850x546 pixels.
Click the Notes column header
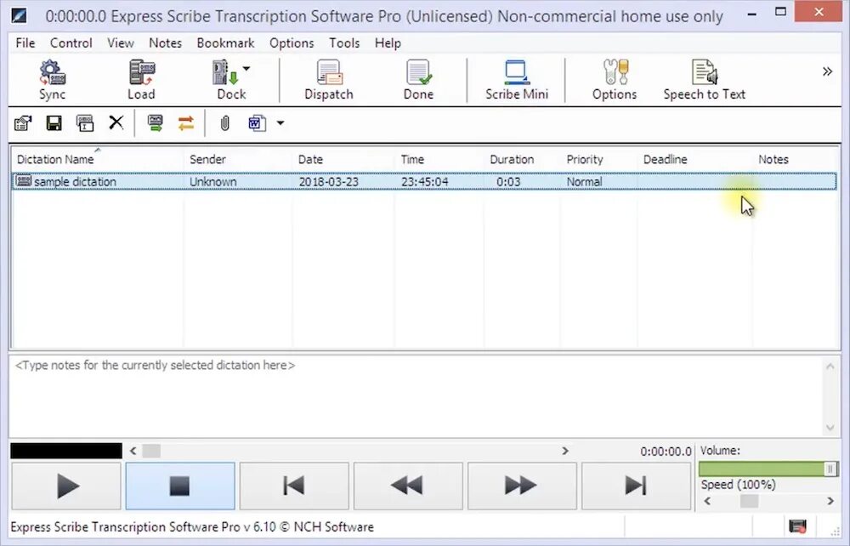(796, 159)
